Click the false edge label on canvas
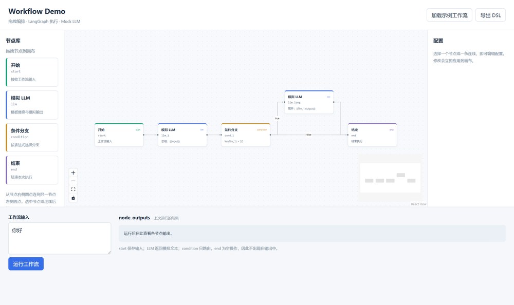 coord(309,135)
